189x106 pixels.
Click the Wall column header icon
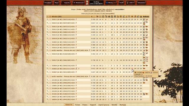141,16
